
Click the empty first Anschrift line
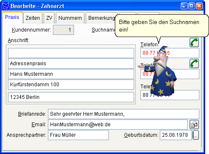(x=71, y=53)
